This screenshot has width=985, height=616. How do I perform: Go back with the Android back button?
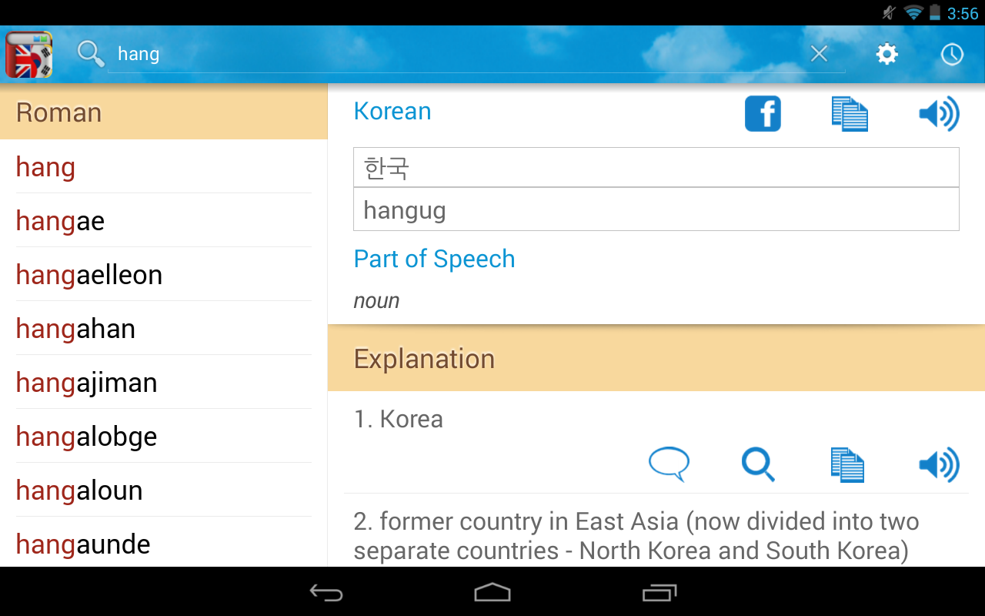[x=326, y=592]
